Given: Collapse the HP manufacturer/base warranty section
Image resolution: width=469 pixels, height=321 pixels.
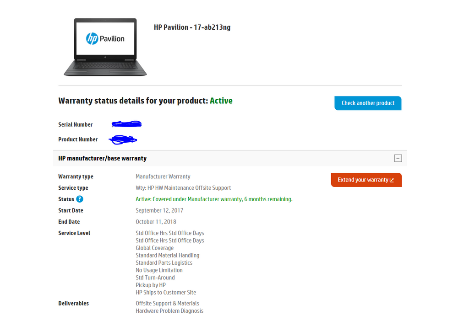Looking at the screenshot, I should (x=398, y=158).
